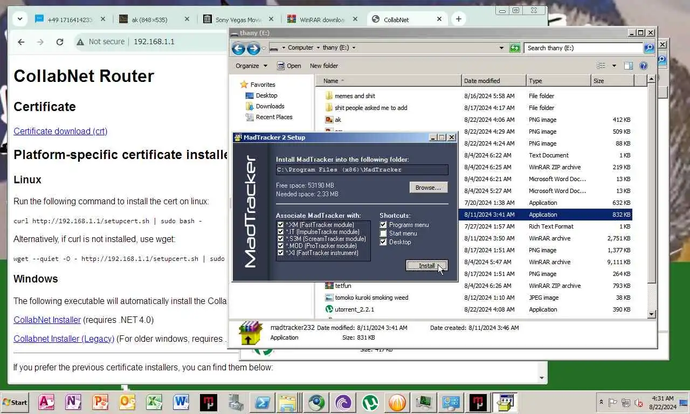Switch to the Sony Vegas Movie tab

coord(237,19)
